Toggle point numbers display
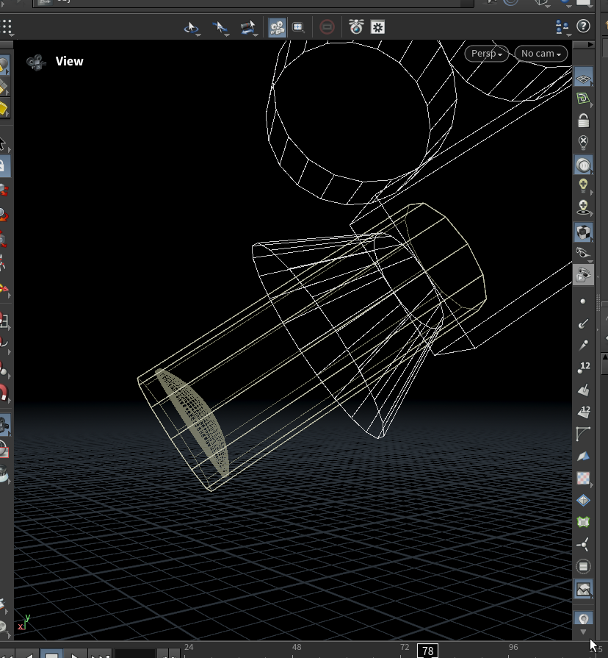This screenshot has width=608, height=658. click(583, 367)
